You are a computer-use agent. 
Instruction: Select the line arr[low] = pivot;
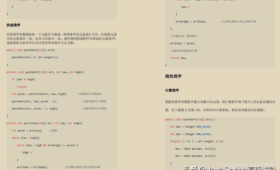point(182,44)
